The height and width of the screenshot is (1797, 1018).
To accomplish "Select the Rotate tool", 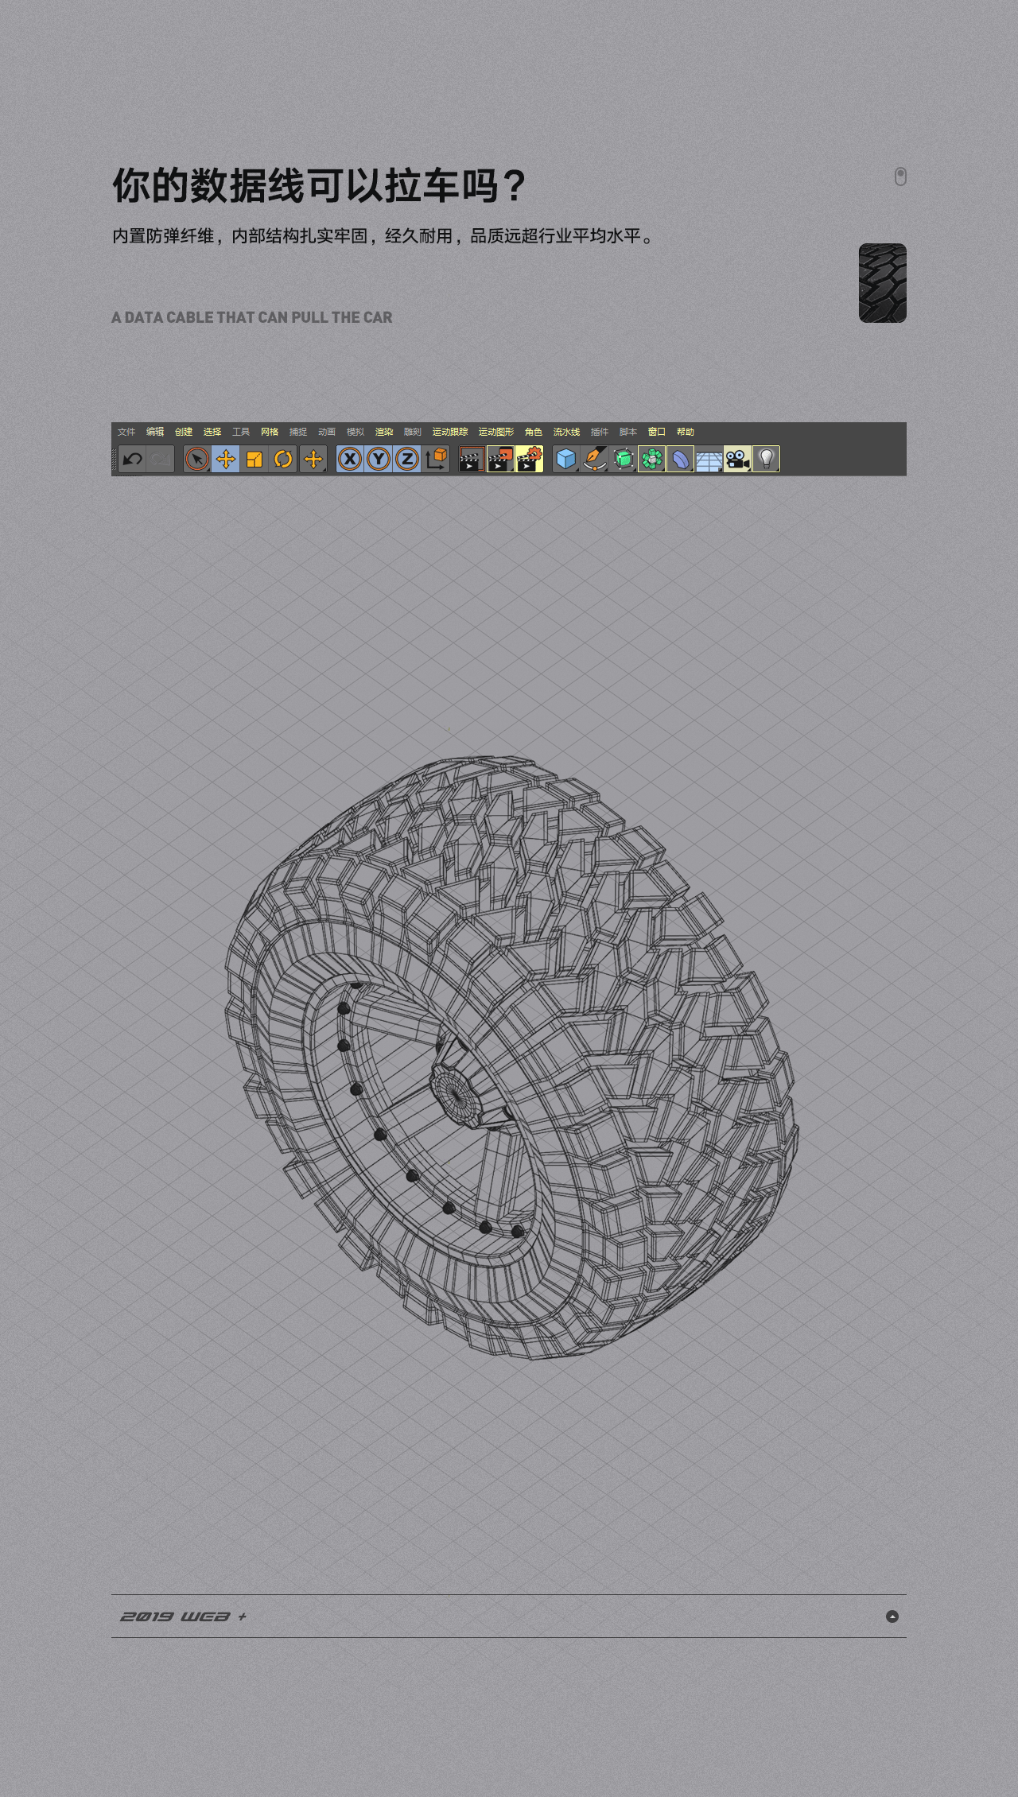I will [x=283, y=460].
